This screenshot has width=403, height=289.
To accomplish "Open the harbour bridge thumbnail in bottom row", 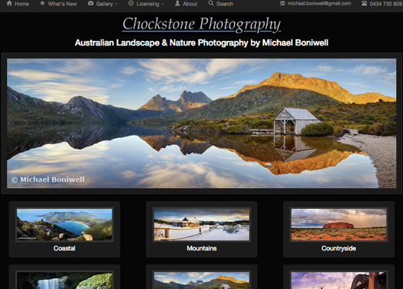I will point(339,281).
